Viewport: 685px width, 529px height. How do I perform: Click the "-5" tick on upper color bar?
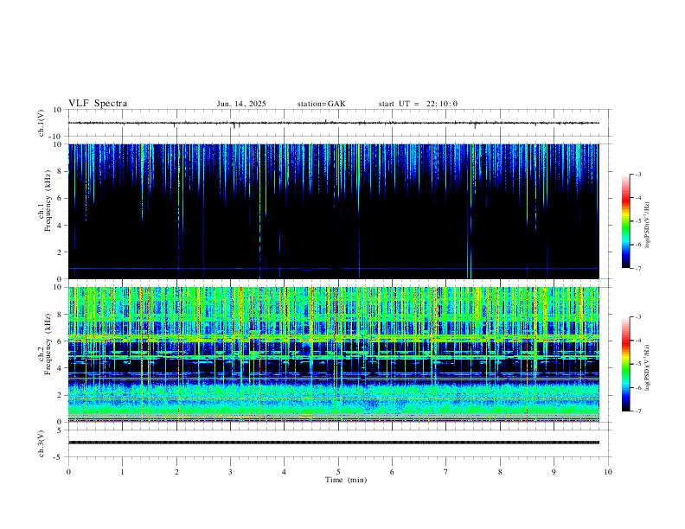pos(637,221)
